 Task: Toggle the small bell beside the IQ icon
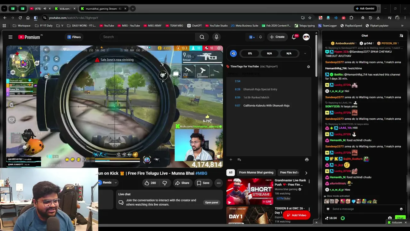point(260,37)
